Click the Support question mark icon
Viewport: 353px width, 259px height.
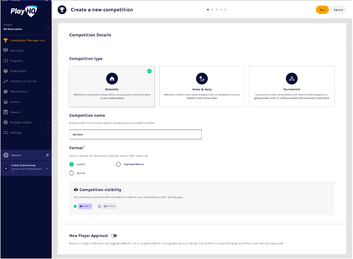click(6, 155)
